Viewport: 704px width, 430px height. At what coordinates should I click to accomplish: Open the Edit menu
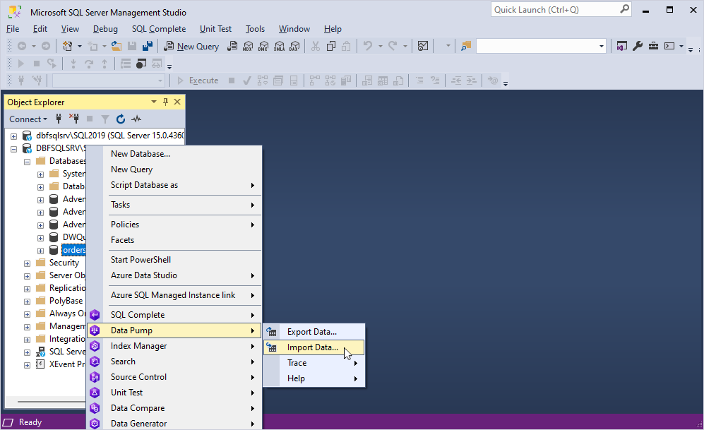40,29
